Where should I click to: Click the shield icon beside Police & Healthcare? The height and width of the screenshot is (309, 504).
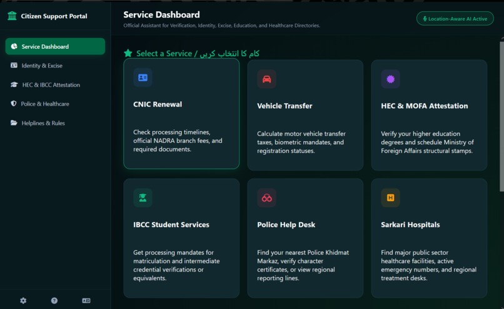(x=14, y=104)
